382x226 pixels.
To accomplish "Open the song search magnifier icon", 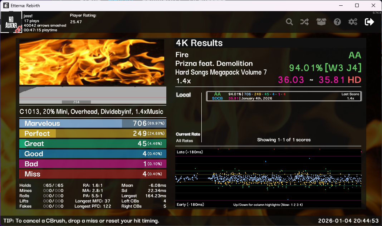I will [x=289, y=22].
